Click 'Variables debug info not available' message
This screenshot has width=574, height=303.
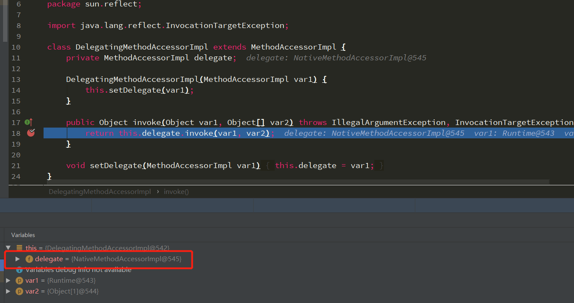pyautogui.click(x=78, y=270)
